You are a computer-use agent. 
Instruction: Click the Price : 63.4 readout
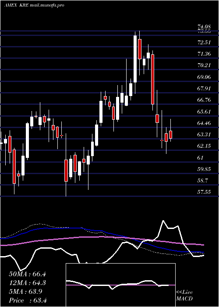tap(27, 300)
